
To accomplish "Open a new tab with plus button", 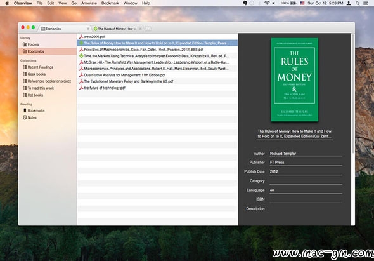I will 148,29.
